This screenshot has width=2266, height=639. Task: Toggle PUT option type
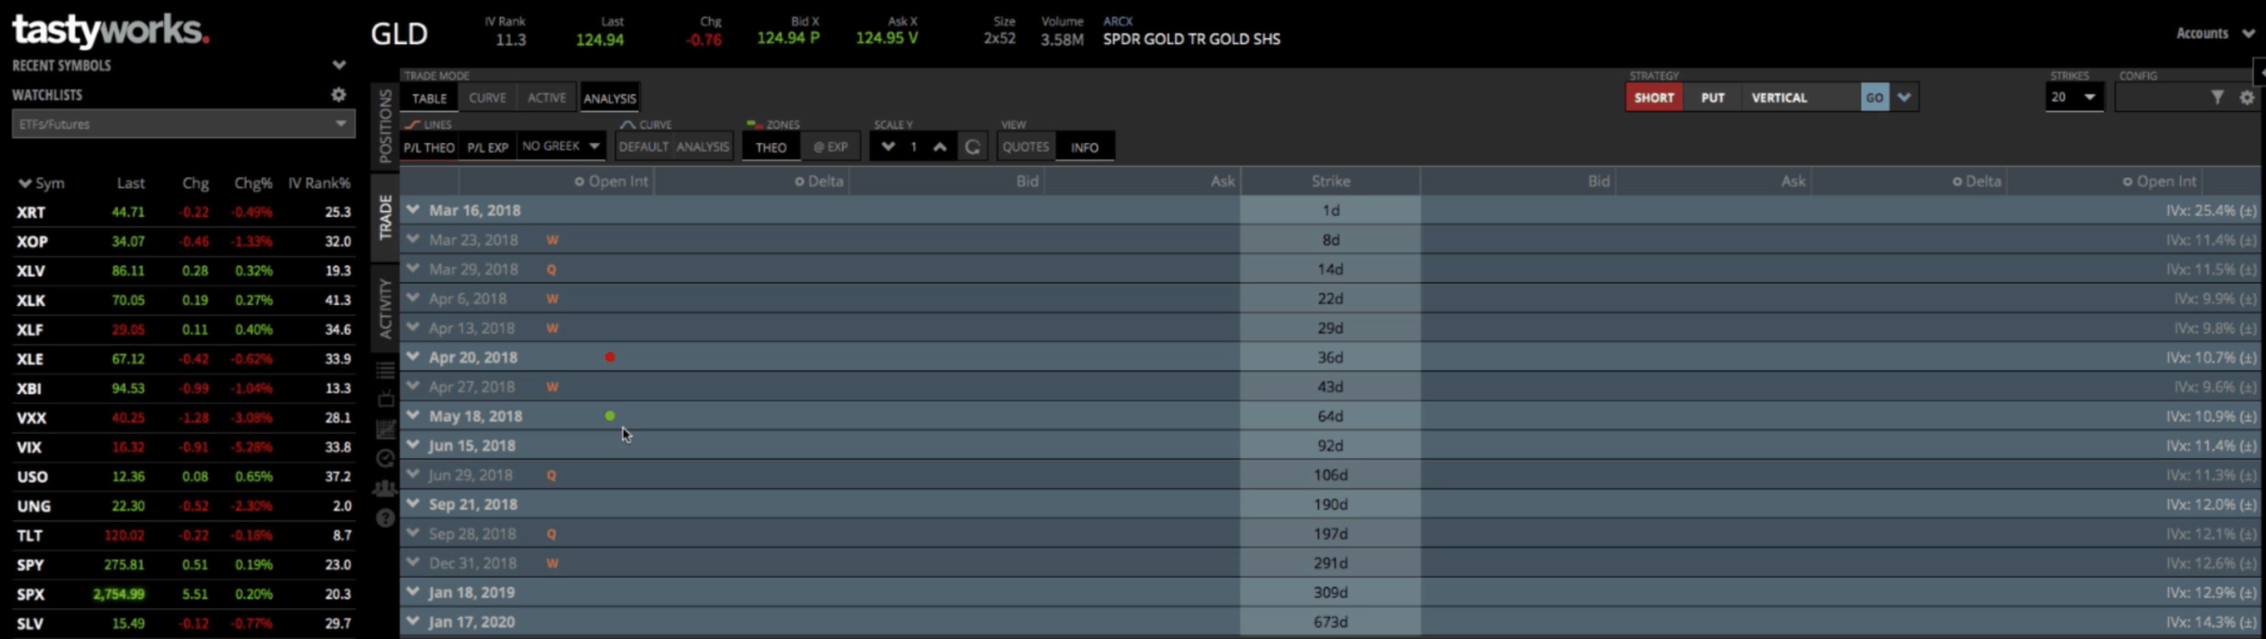1713,98
